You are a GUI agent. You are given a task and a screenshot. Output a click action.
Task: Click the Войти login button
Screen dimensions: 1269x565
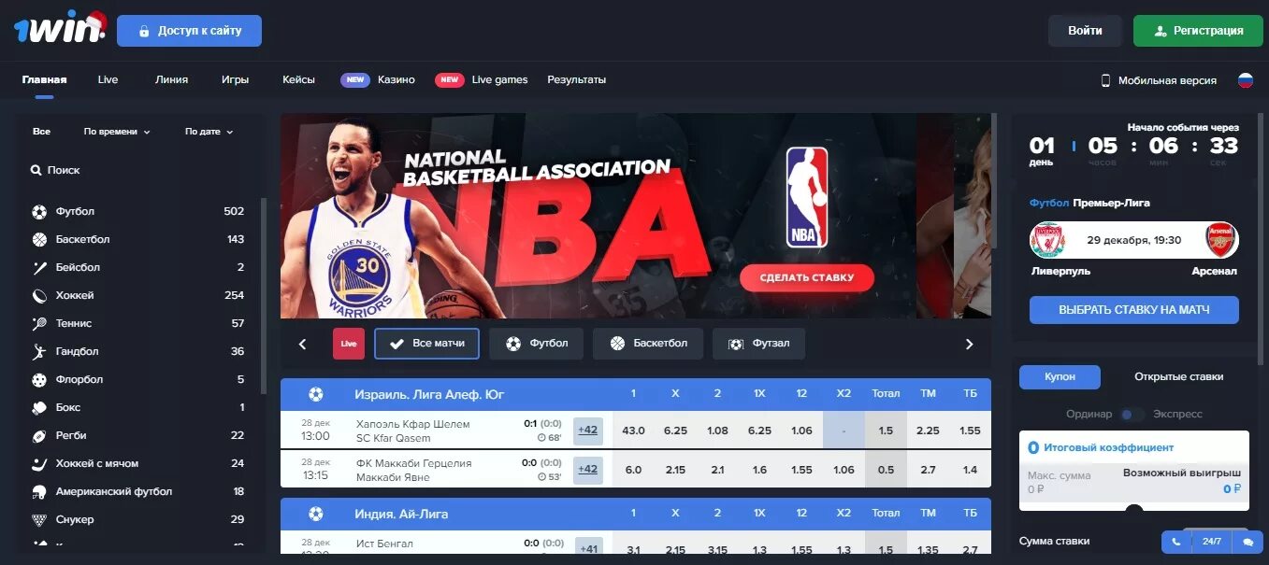click(1085, 31)
